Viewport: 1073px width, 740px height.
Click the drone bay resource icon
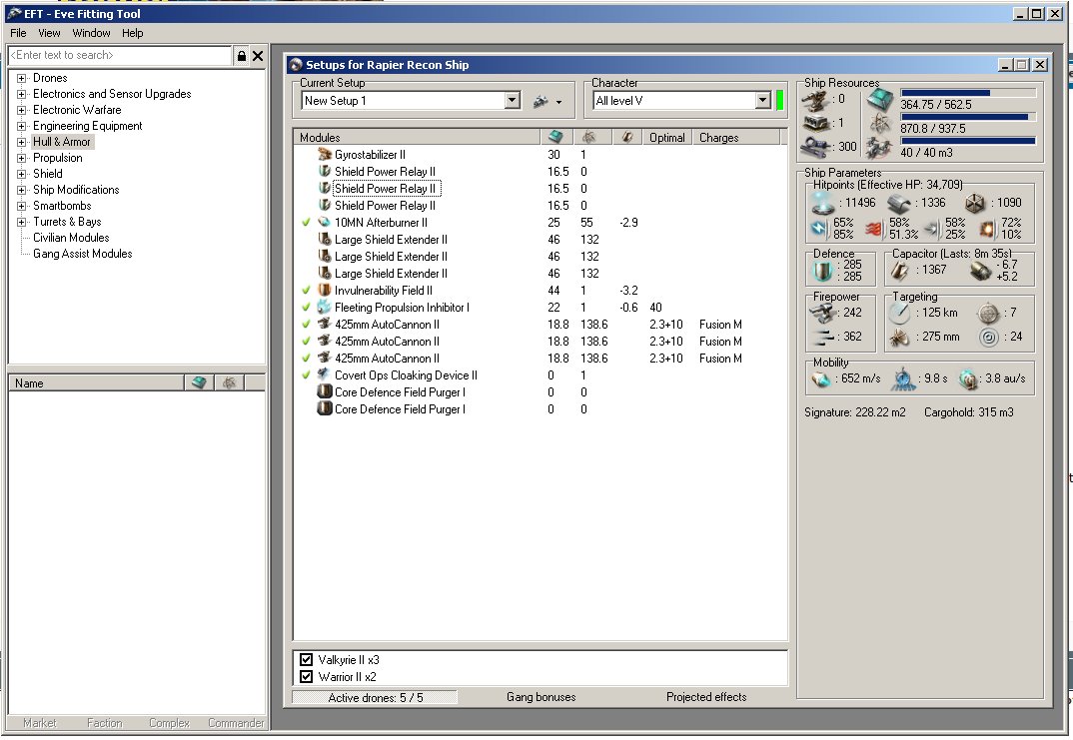point(880,147)
